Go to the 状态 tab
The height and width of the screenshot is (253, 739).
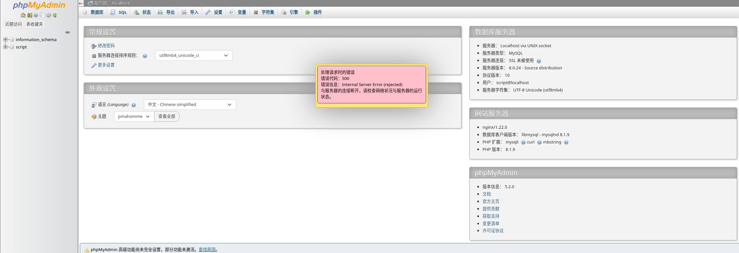[142, 12]
